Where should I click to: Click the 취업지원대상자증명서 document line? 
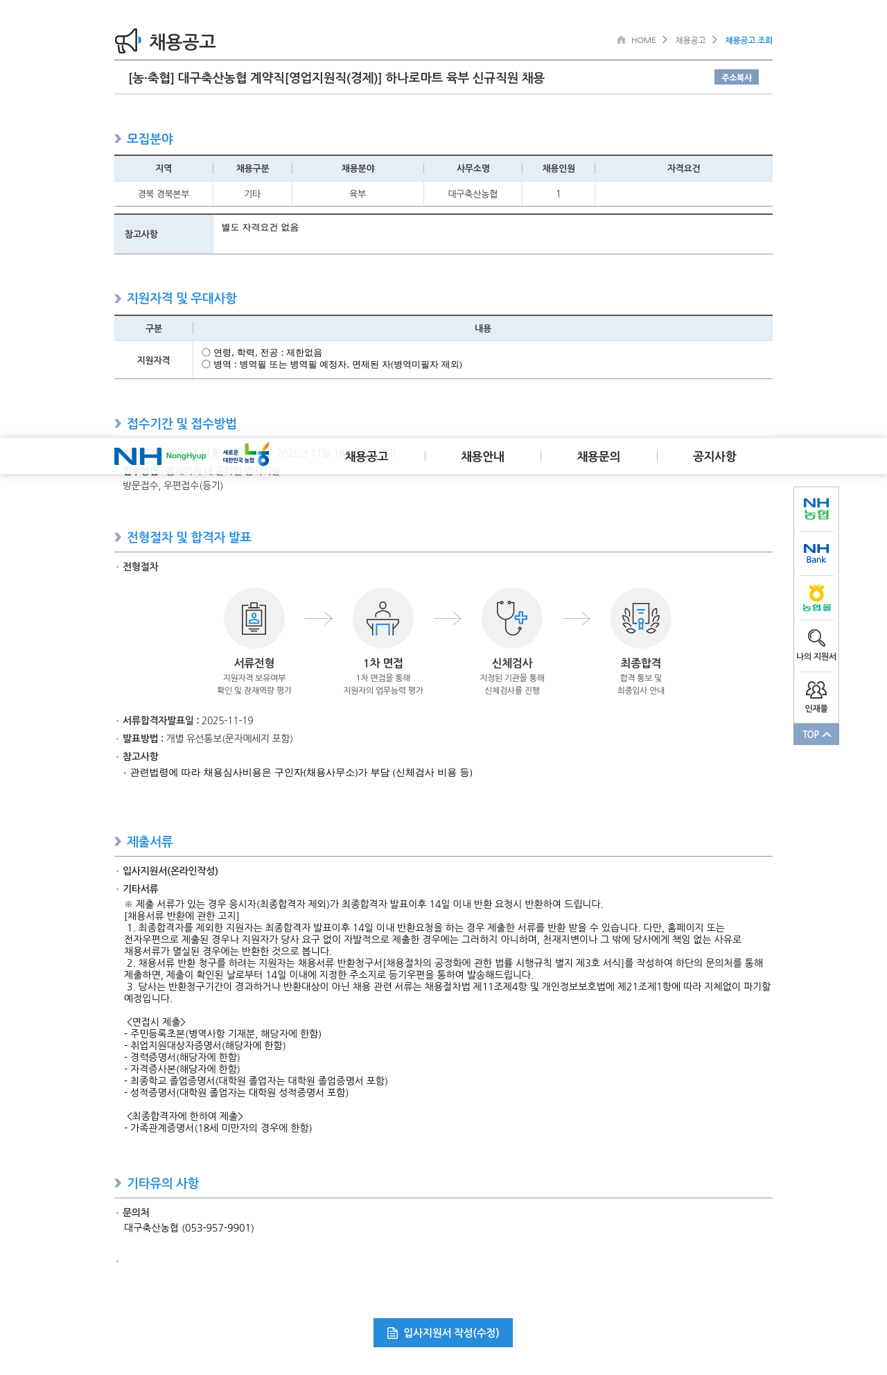tap(205, 1046)
